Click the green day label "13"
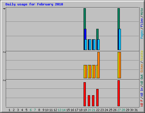 (x=59, y=110)
